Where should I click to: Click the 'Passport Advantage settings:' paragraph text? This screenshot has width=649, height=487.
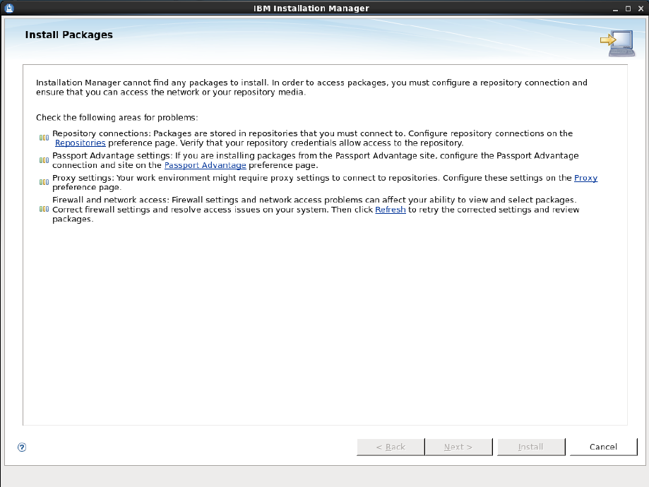click(x=316, y=160)
